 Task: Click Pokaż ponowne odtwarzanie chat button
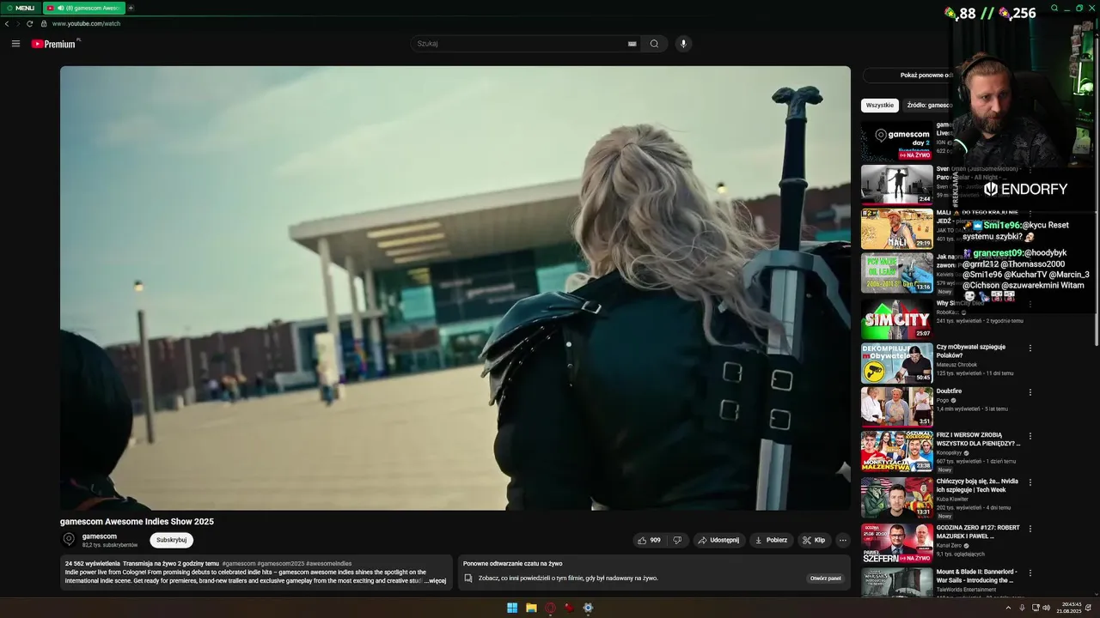click(907, 76)
